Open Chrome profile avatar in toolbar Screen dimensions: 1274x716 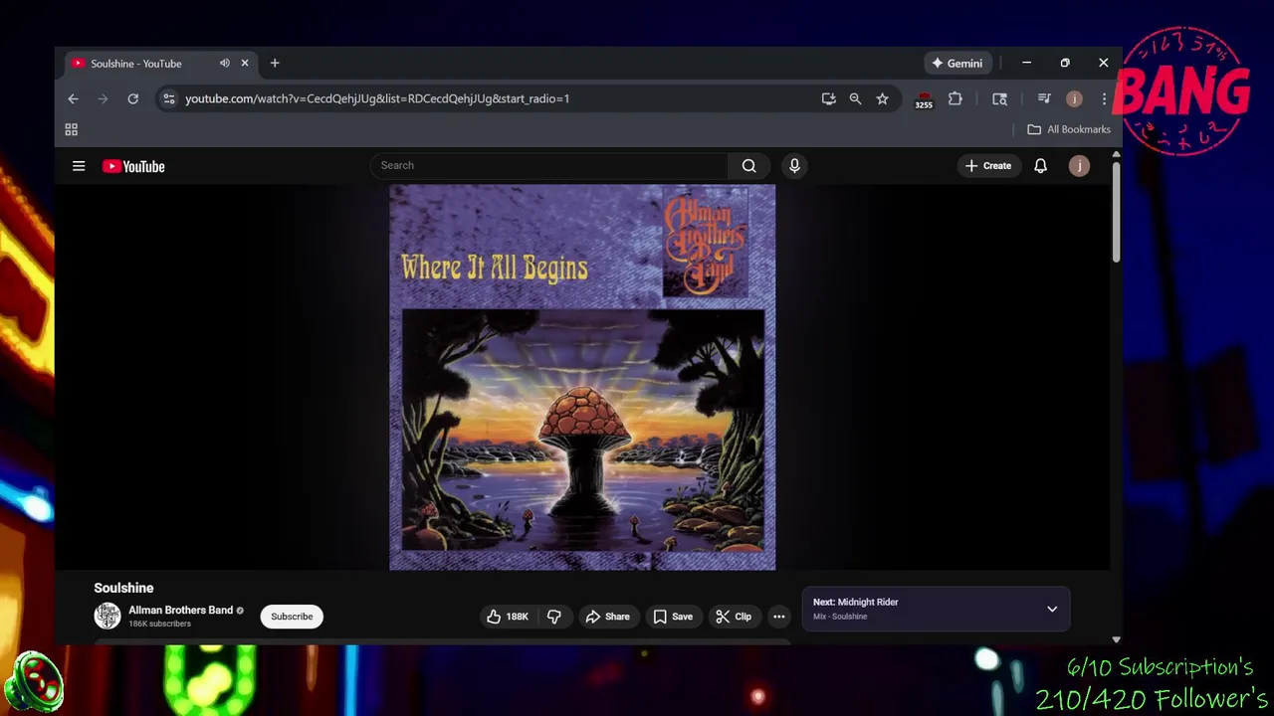point(1074,98)
